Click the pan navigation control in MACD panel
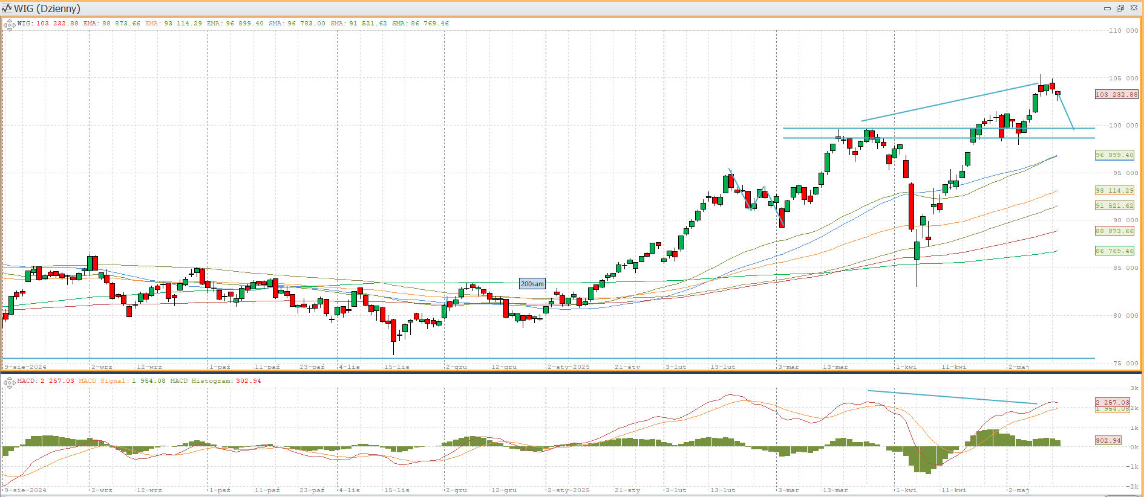 tap(9, 382)
